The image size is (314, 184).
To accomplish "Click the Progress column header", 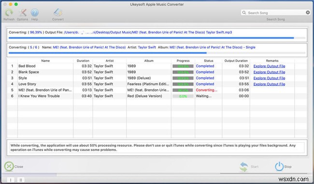I will tap(183, 61).
